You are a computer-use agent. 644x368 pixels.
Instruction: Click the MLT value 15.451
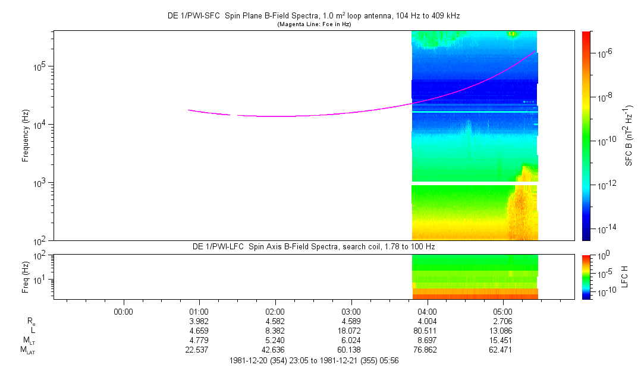[503, 340]
